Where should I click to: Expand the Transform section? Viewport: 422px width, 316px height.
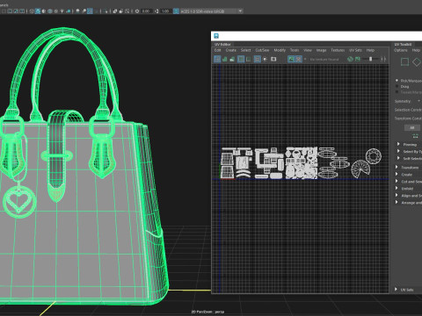[397, 167]
